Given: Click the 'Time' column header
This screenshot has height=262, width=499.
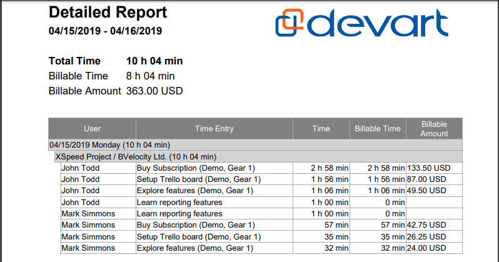Looking at the screenshot, I should pyautogui.click(x=321, y=129).
